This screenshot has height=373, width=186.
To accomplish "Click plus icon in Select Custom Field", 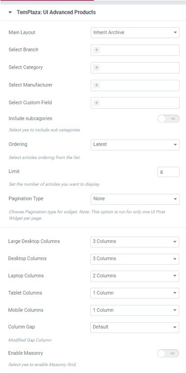I will click(x=97, y=103).
